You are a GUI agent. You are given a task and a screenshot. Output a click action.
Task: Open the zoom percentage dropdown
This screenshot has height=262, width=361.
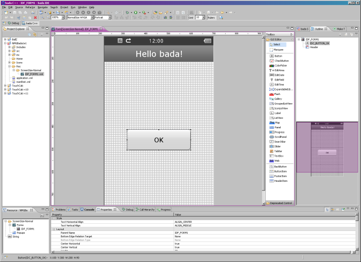(x=62, y=17)
